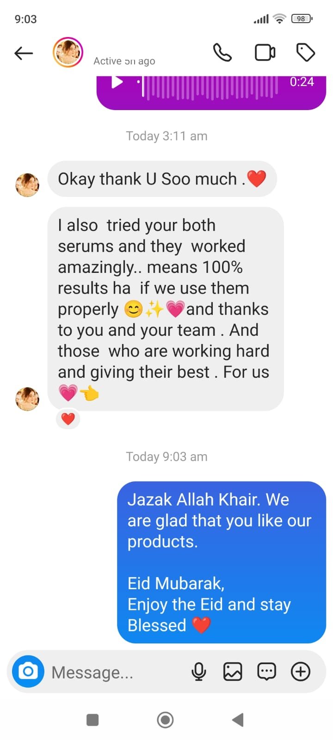Open profile picture story ring in header
The height and width of the screenshot is (740, 333).
pyautogui.click(x=68, y=52)
